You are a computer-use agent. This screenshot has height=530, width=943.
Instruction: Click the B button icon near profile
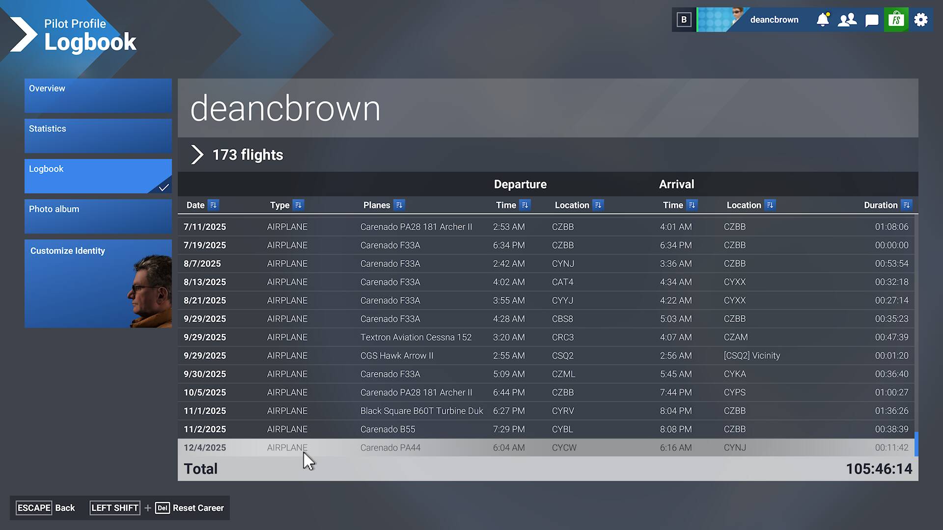684,20
